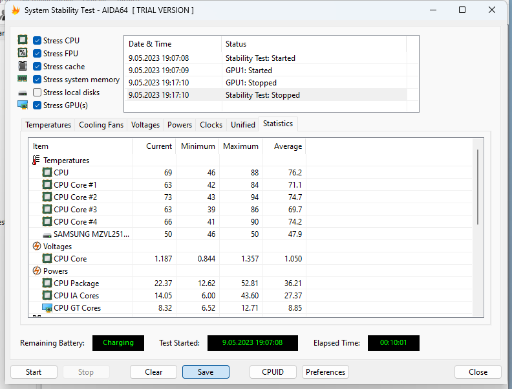This screenshot has width=512, height=389.
Task: Switch to the Temperatures tab
Action: point(48,125)
